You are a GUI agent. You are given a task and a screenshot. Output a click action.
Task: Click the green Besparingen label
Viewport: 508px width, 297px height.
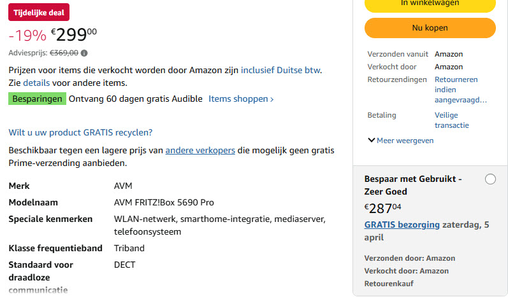pyautogui.click(x=38, y=99)
